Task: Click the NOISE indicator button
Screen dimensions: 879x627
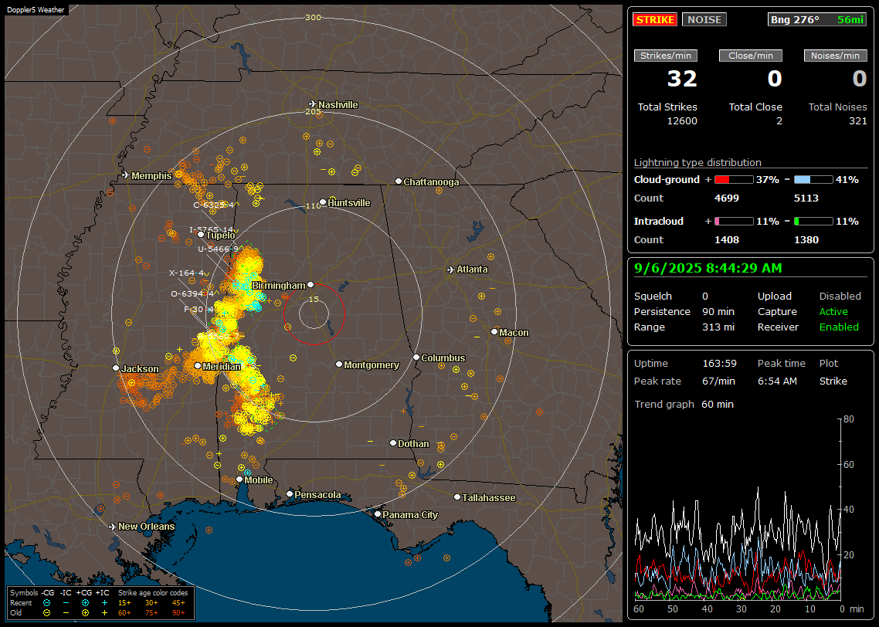Action: click(x=704, y=19)
